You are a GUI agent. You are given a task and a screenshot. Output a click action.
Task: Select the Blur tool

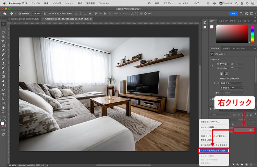pos(3,81)
